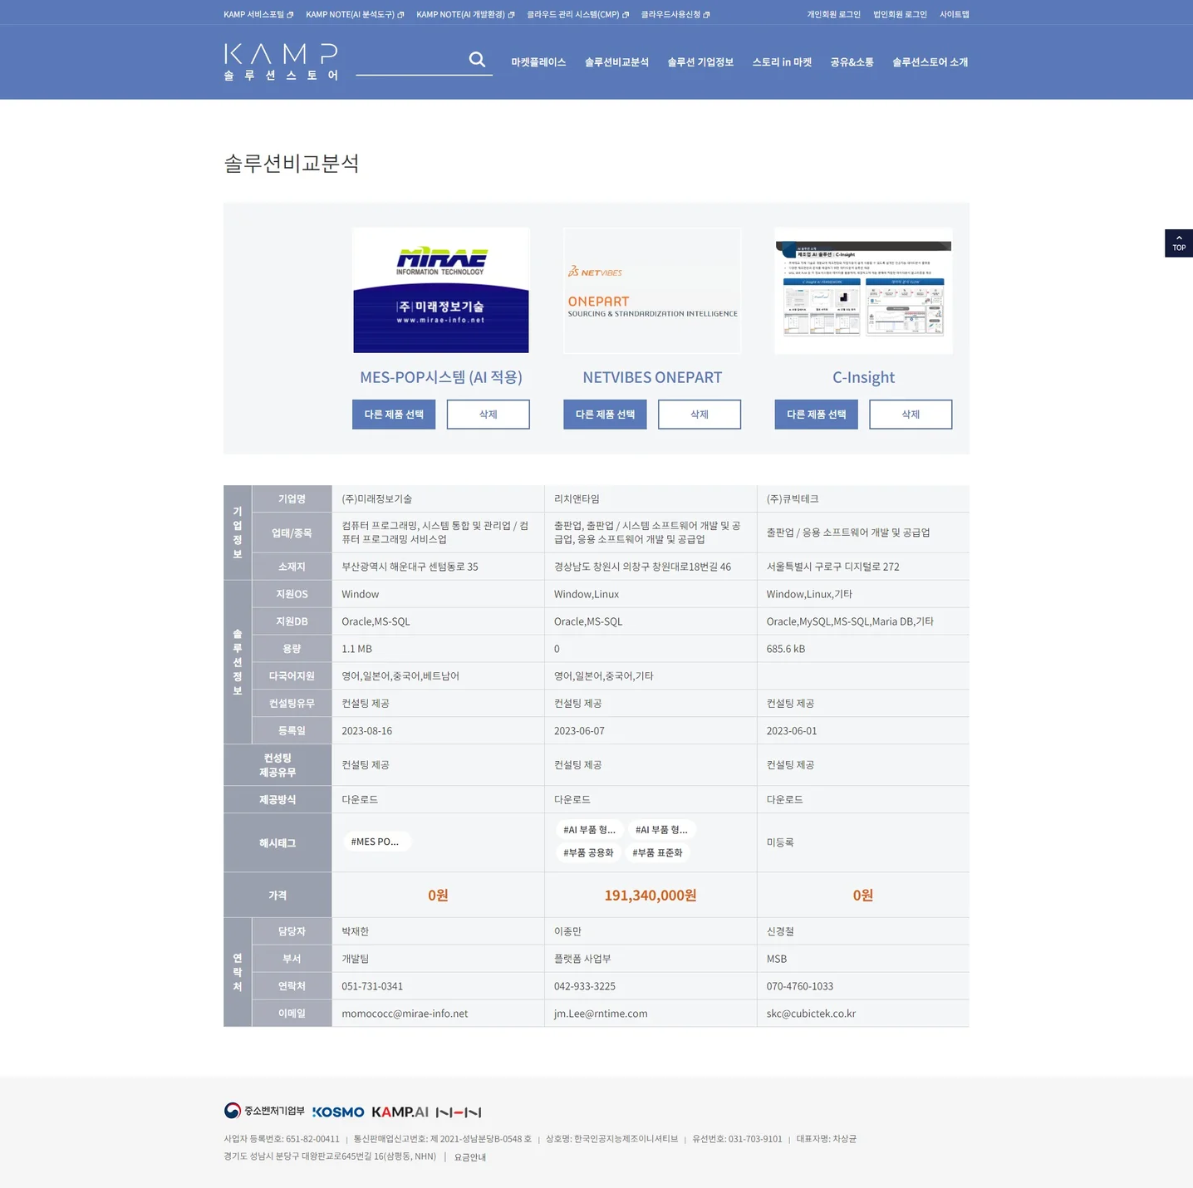Open the C-Insight product title
The image size is (1193, 1188).
(x=863, y=377)
